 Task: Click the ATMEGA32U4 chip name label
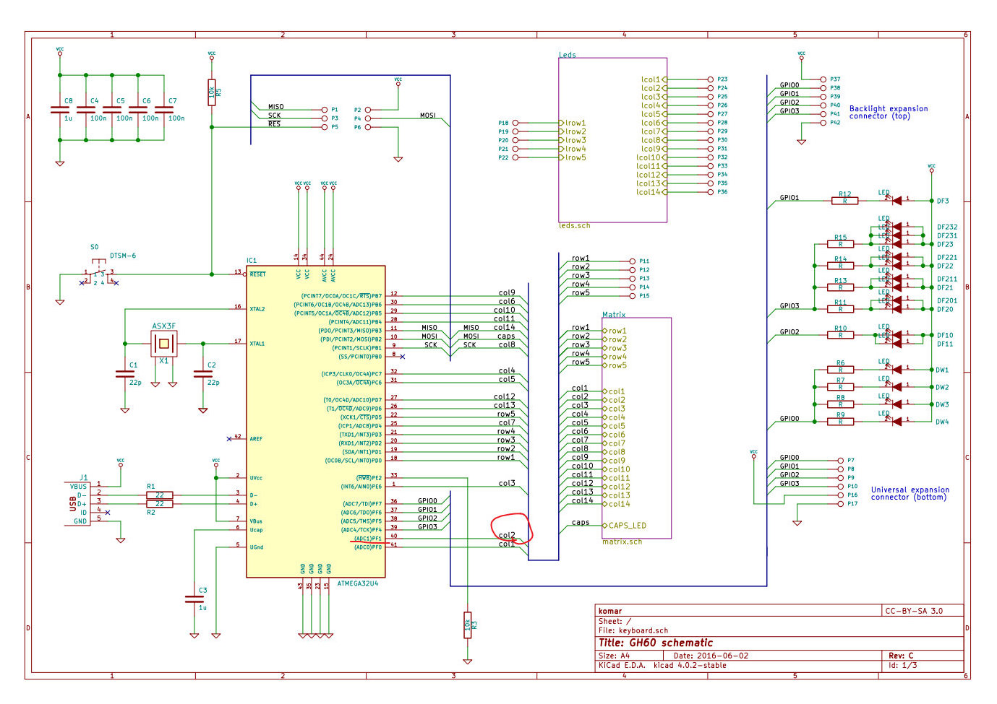click(x=357, y=583)
